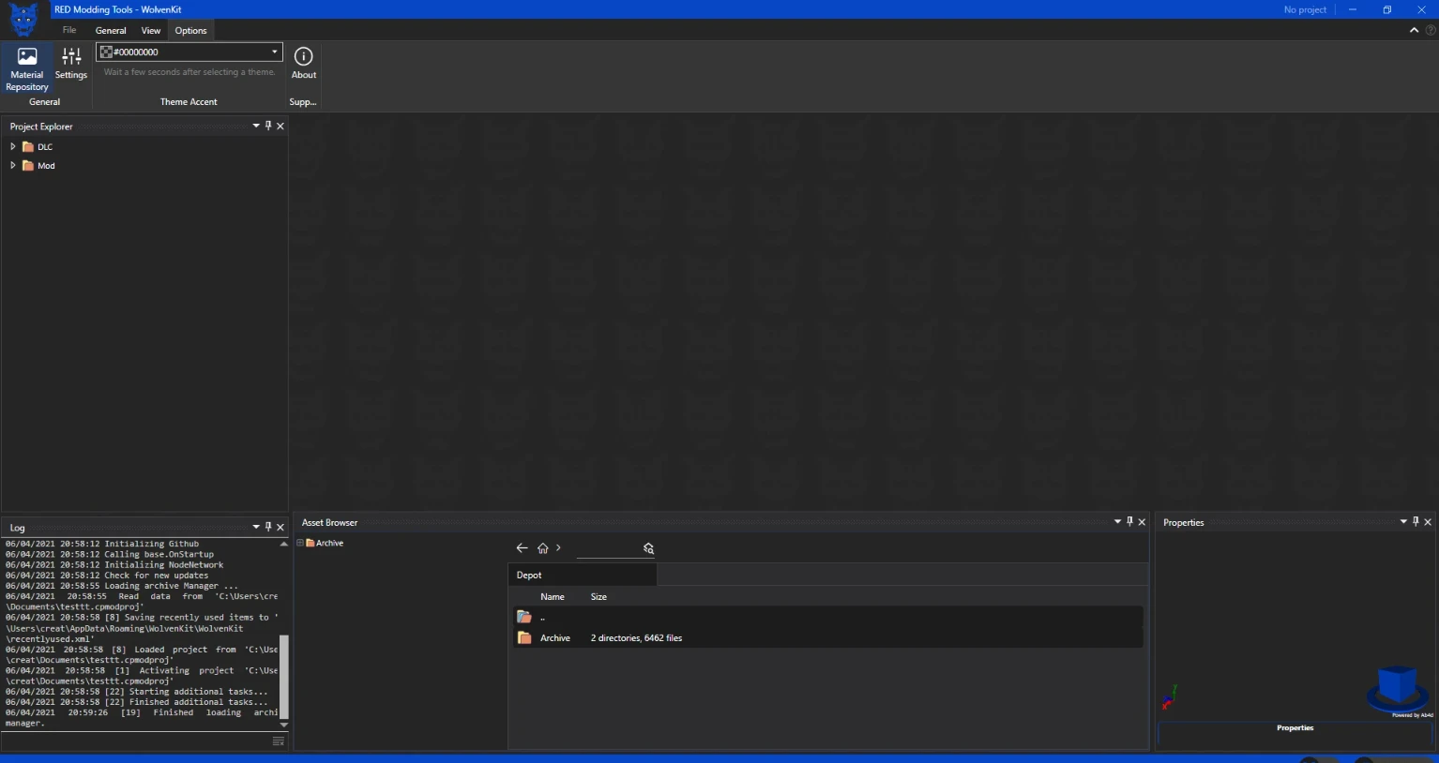Image resolution: width=1439 pixels, height=763 pixels.
Task: Click '2 directories, 6462 files' text
Action: click(x=636, y=638)
